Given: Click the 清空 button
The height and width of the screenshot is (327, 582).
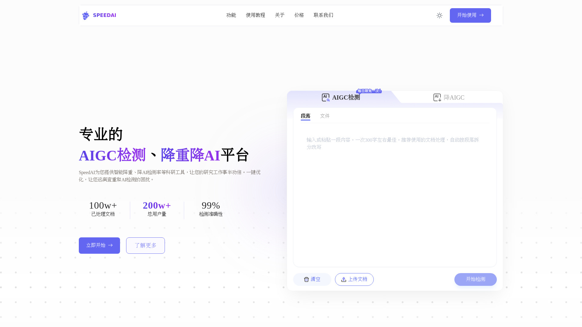Looking at the screenshot, I should point(312,279).
